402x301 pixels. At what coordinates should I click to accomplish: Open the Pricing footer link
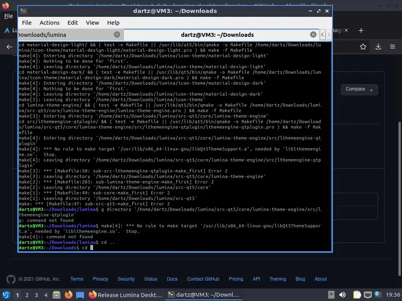click(x=236, y=279)
